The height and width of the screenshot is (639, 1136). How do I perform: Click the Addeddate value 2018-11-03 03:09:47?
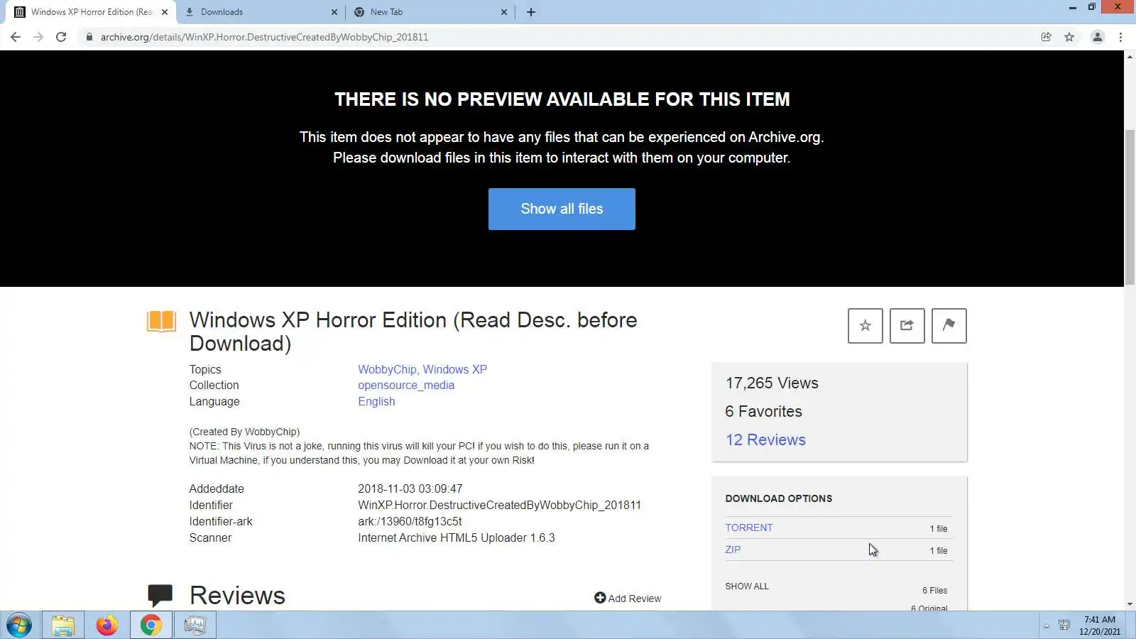pos(410,488)
